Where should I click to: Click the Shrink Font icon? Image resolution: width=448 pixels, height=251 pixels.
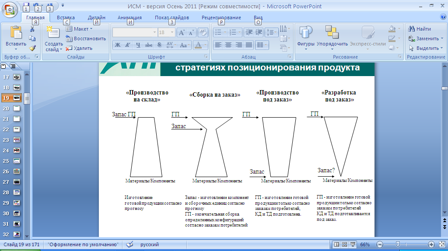(191, 32)
